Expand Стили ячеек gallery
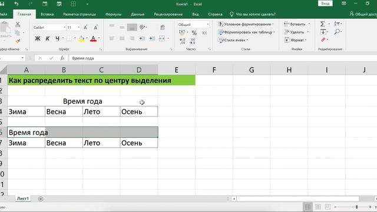 233,40
